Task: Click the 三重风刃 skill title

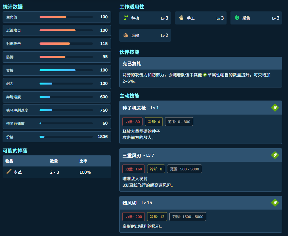Action: point(132,155)
